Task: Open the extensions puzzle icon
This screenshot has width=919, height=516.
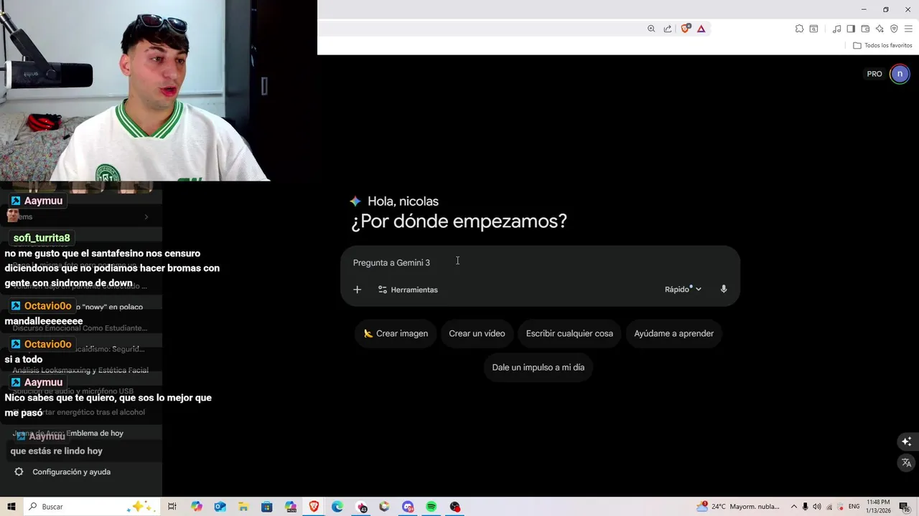Action: (799, 29)
